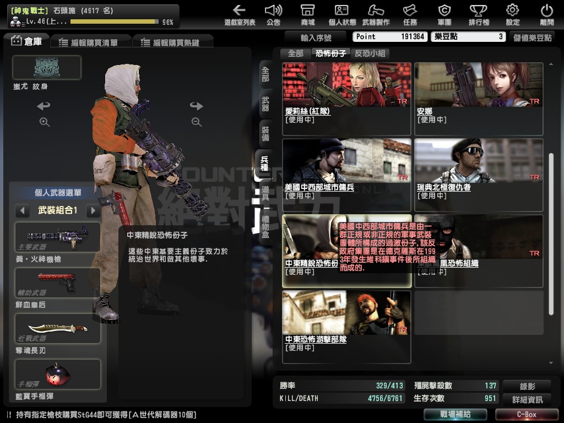Open the 商城 shop icon
This screenshot has height=423, width=564.
pos(308,15)
